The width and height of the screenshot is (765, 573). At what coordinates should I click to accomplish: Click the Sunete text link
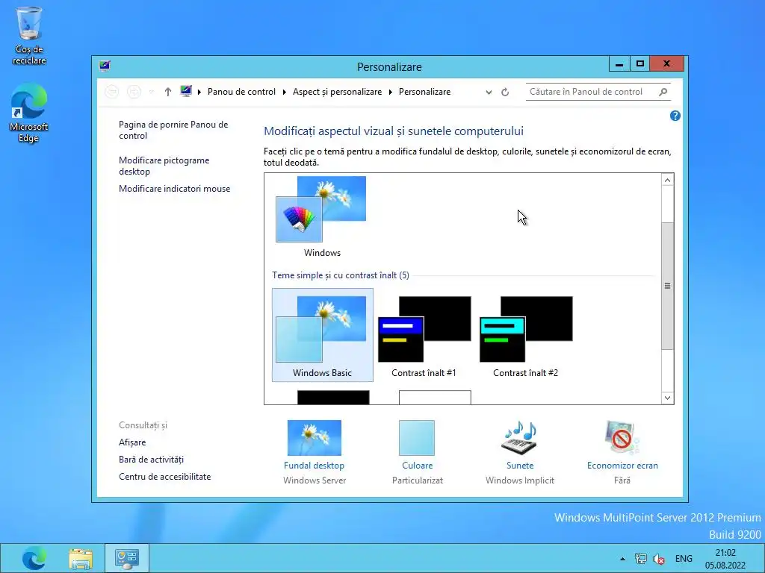pos(520,466)
